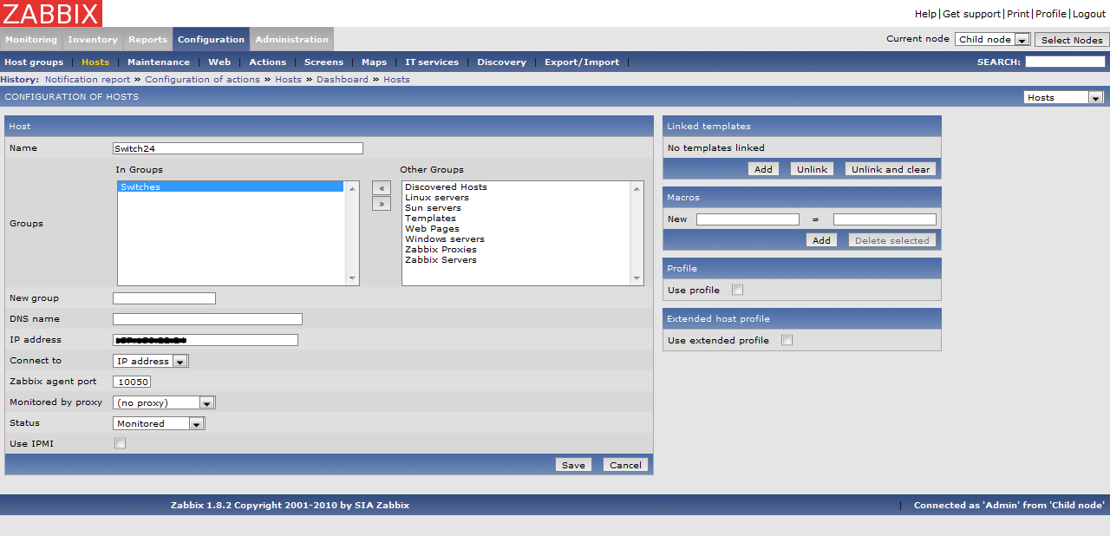Open the Connect to dropdown
This screenshot has height=536, width=1110.
click(150, 361)
